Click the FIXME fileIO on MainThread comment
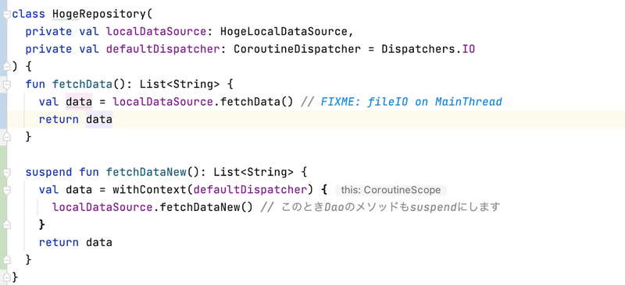This screenshot has width=625, height=285. coord(411,102)
